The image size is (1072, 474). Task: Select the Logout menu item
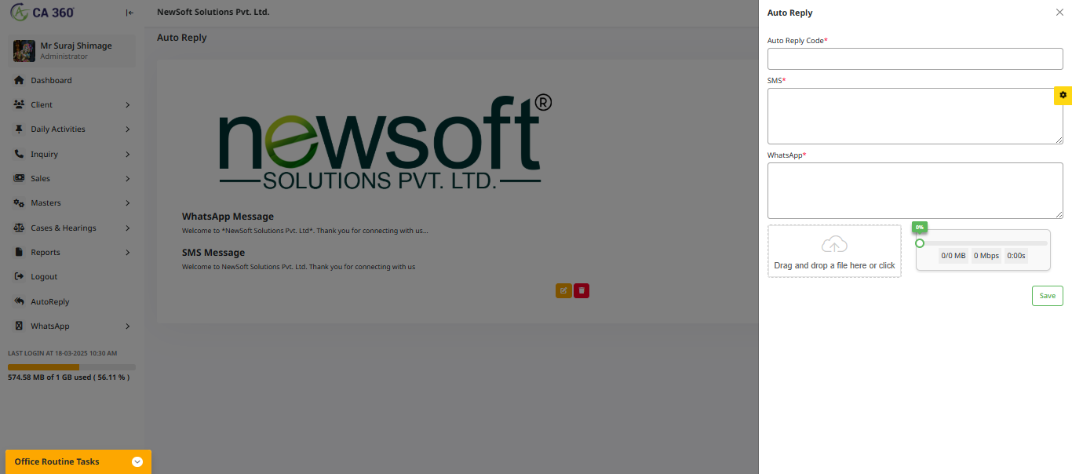tap(72, 277)
